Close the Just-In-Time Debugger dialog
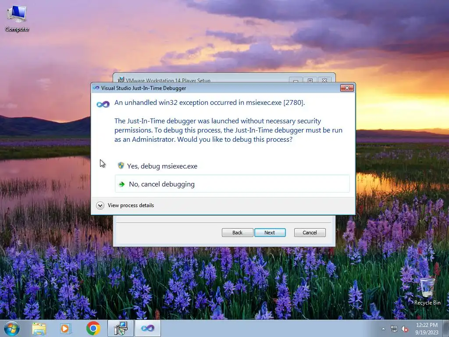This screenshot has width=449, height=337. pyautogui.click(x=347, y=88)
